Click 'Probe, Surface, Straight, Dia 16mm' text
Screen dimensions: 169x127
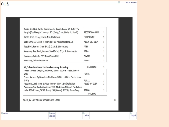point(52,72)
